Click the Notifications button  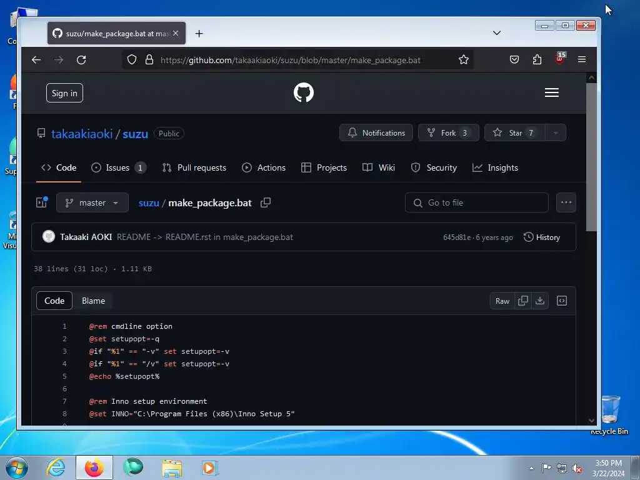pyautogui.click(x=376, y=132)
